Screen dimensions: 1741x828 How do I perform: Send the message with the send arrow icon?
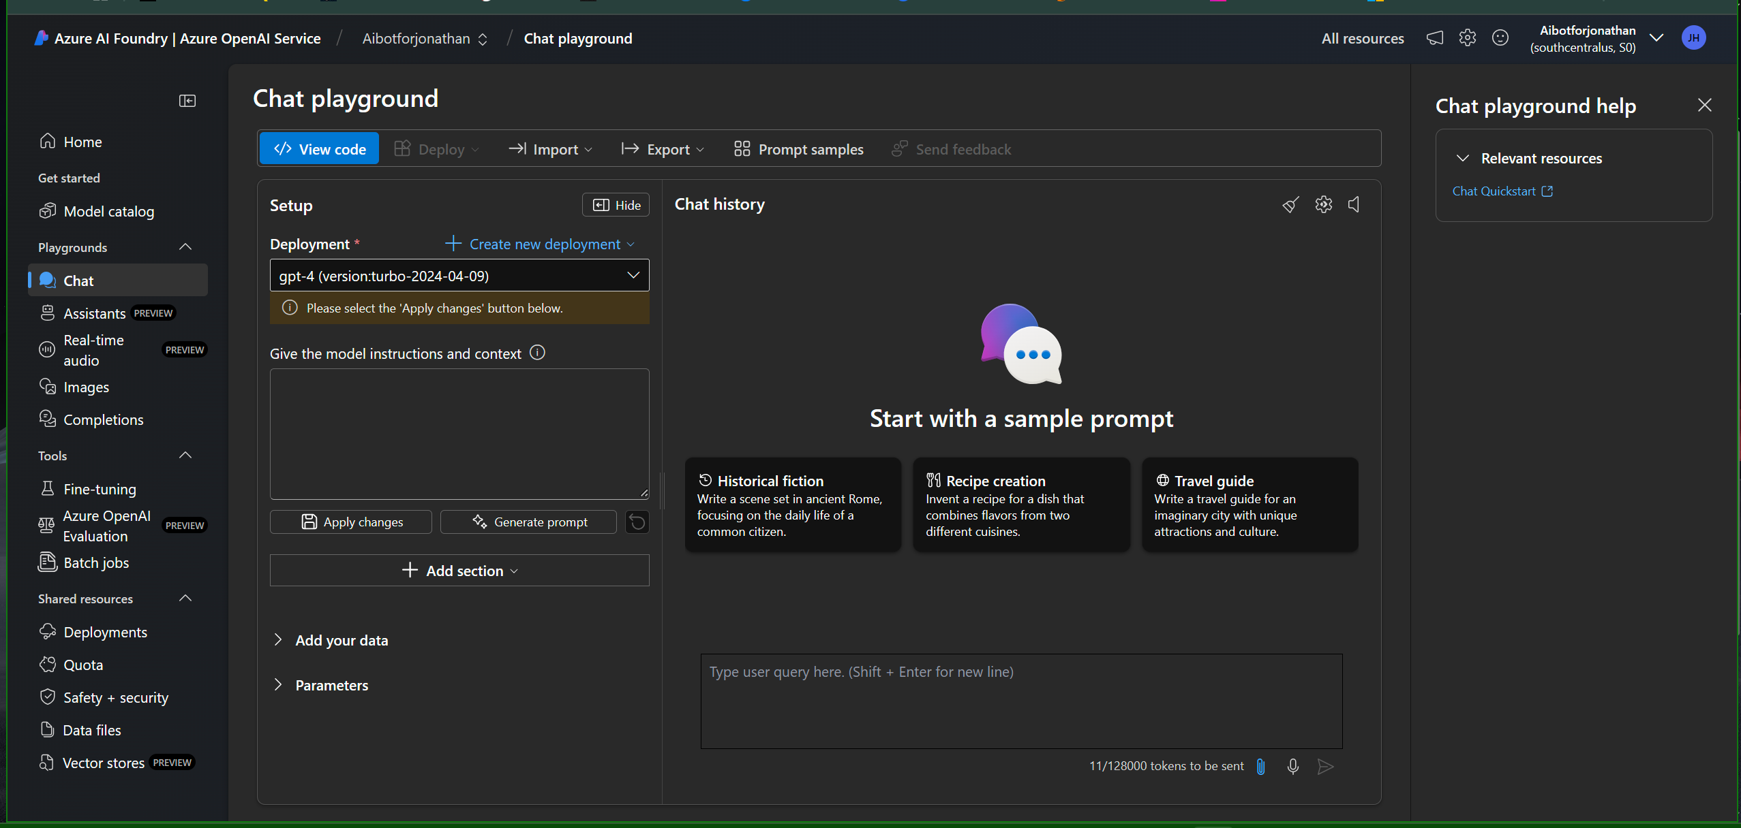coord(1325,766)
